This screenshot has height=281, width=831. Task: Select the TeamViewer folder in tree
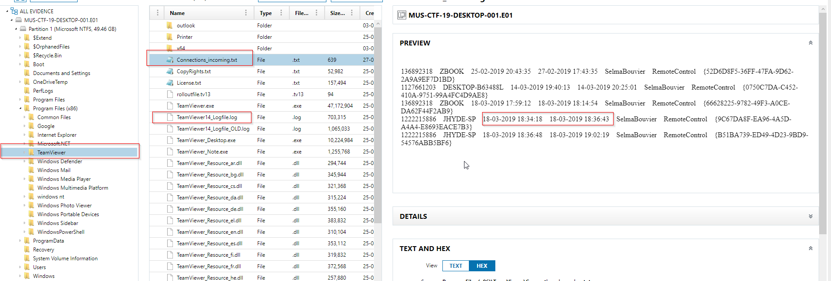point(51,152)
